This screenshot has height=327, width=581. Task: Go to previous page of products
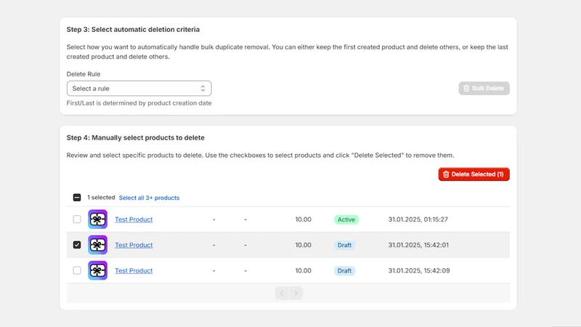point(282,294)
